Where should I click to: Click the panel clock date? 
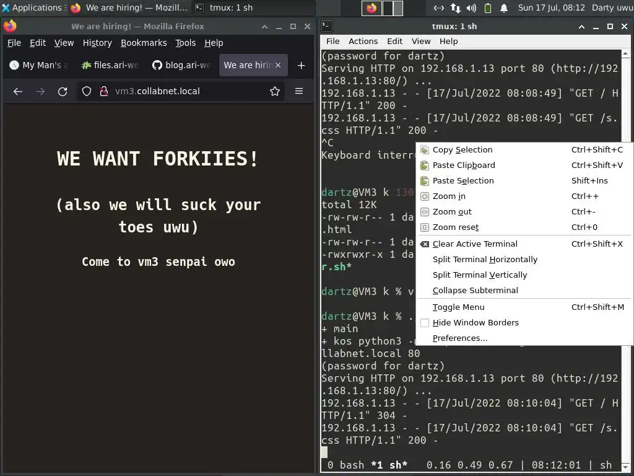551,7
